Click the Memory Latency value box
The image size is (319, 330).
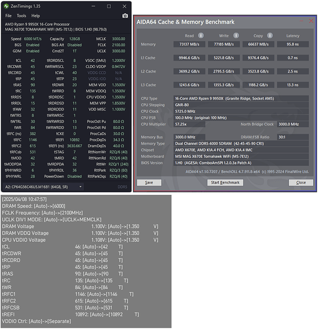293,44
